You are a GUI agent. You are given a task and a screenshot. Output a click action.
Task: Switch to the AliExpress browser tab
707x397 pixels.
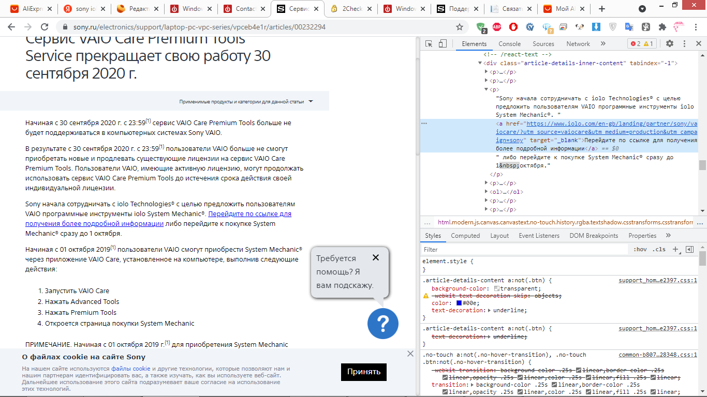click(30, 9)
